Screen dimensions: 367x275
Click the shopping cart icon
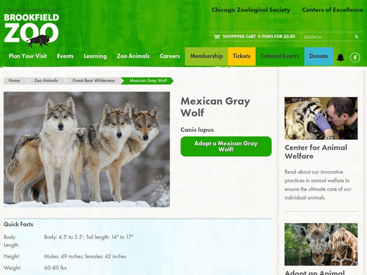click(x=217, y=37)
